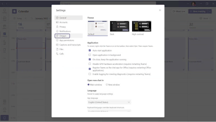Open Notifications settings in the sidebar
The image size is (216, 122).
tap(65, 31)
